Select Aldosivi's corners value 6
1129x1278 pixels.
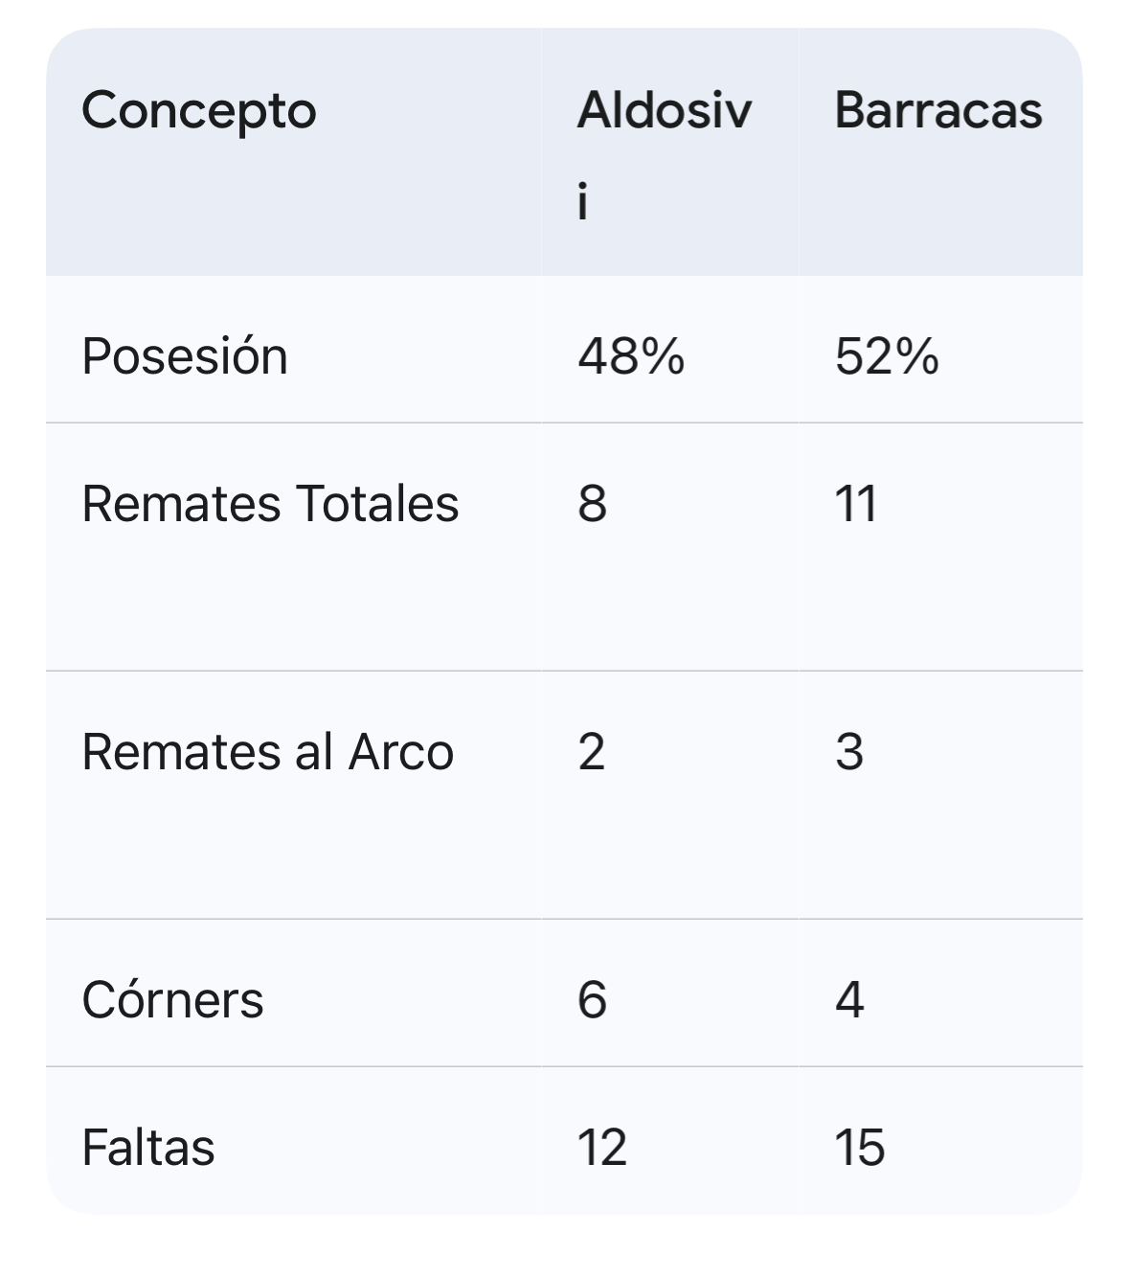[x=593, y=1000]
